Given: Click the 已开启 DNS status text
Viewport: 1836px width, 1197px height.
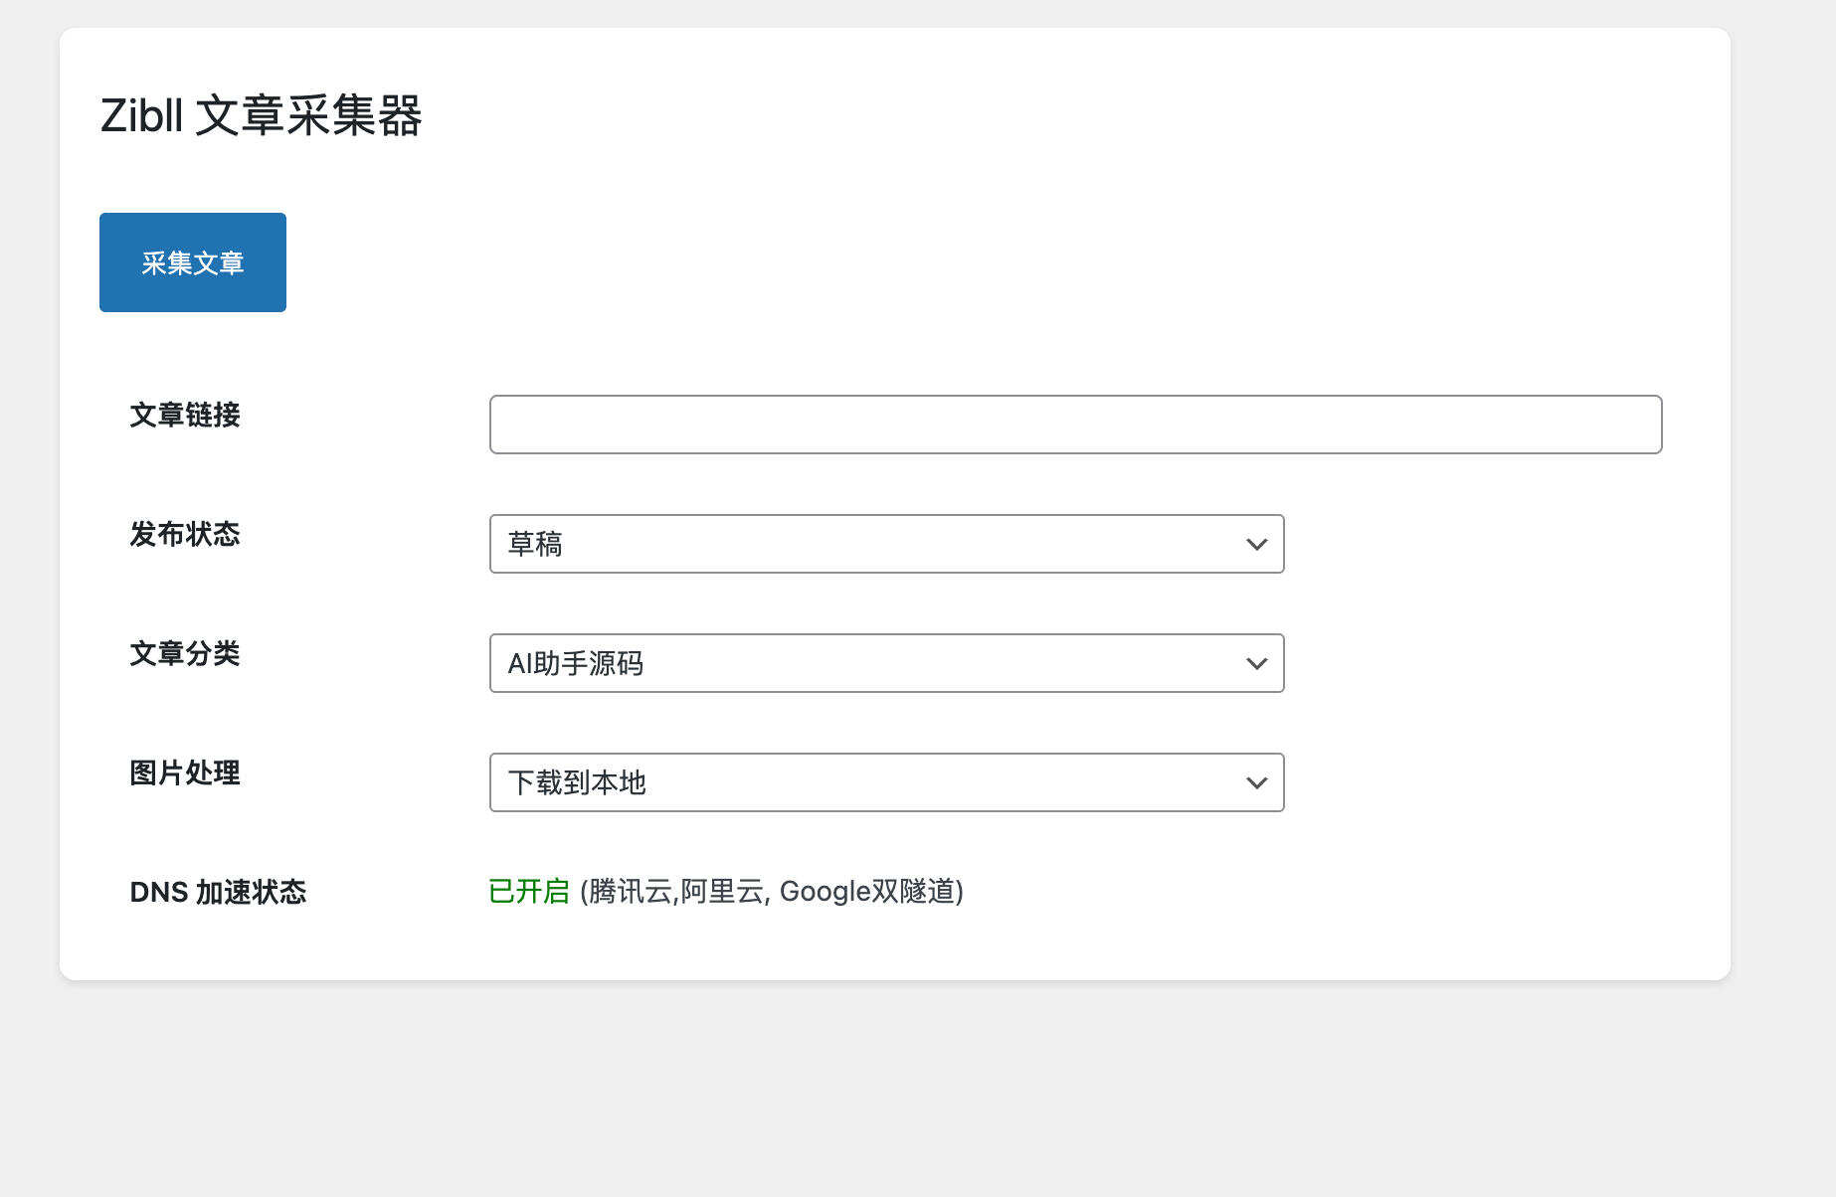Looking at the screenshot, I should pyautogui.click(x=527, y=892).
